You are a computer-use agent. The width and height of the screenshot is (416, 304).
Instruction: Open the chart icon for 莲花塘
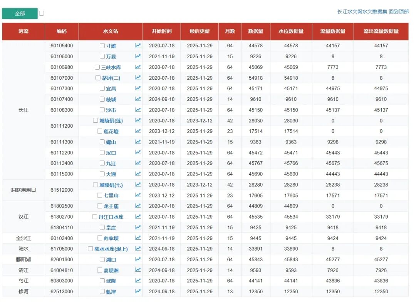coord(138,131)
